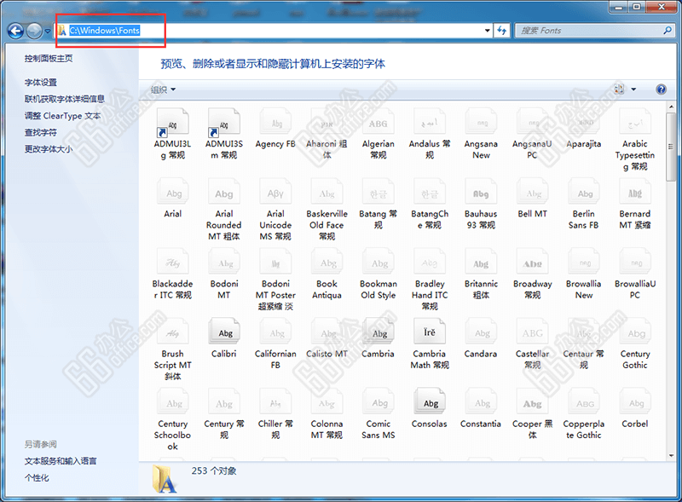This screenshot has width=682, height=502.
Task: Click the blue help question icon
Action: point(661,89)
